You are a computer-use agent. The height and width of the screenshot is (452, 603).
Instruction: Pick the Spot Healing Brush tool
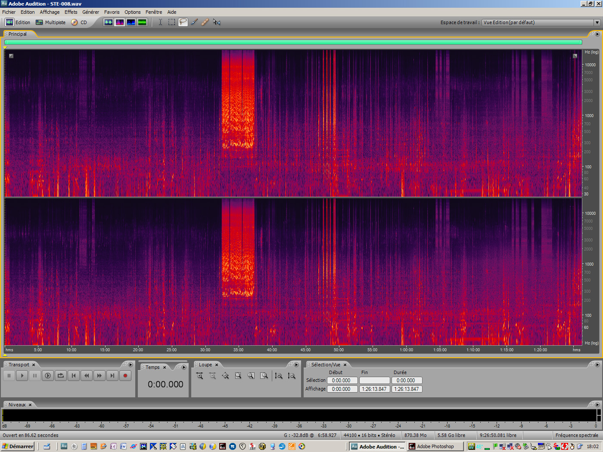[205, 22]
